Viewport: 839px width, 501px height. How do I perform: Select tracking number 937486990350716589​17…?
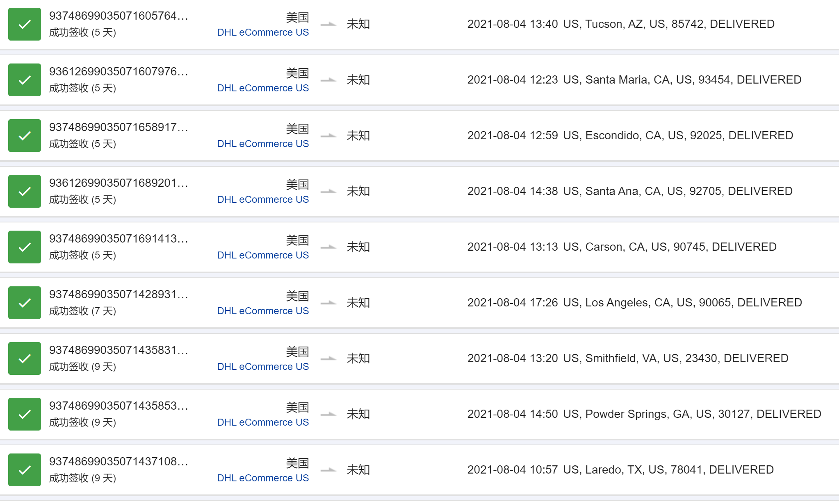pos(119,127)
